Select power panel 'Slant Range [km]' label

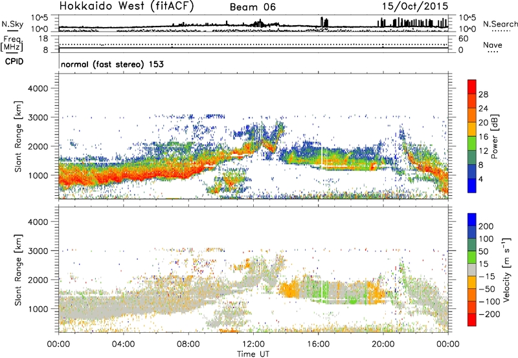tap(18, 136)
